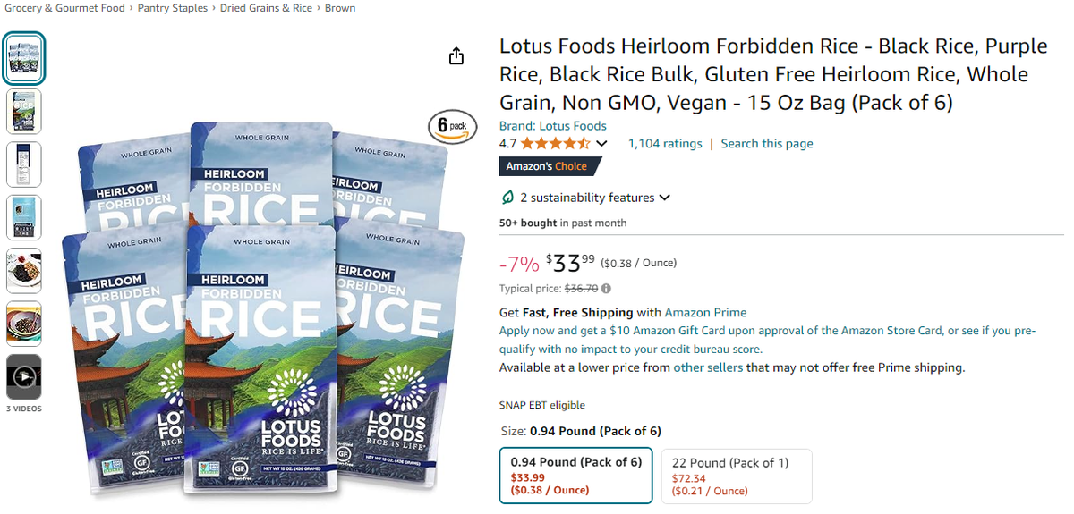Expand the rating breakdown chevron
The height and width of the screenshot is (514, 1074).
601,144
